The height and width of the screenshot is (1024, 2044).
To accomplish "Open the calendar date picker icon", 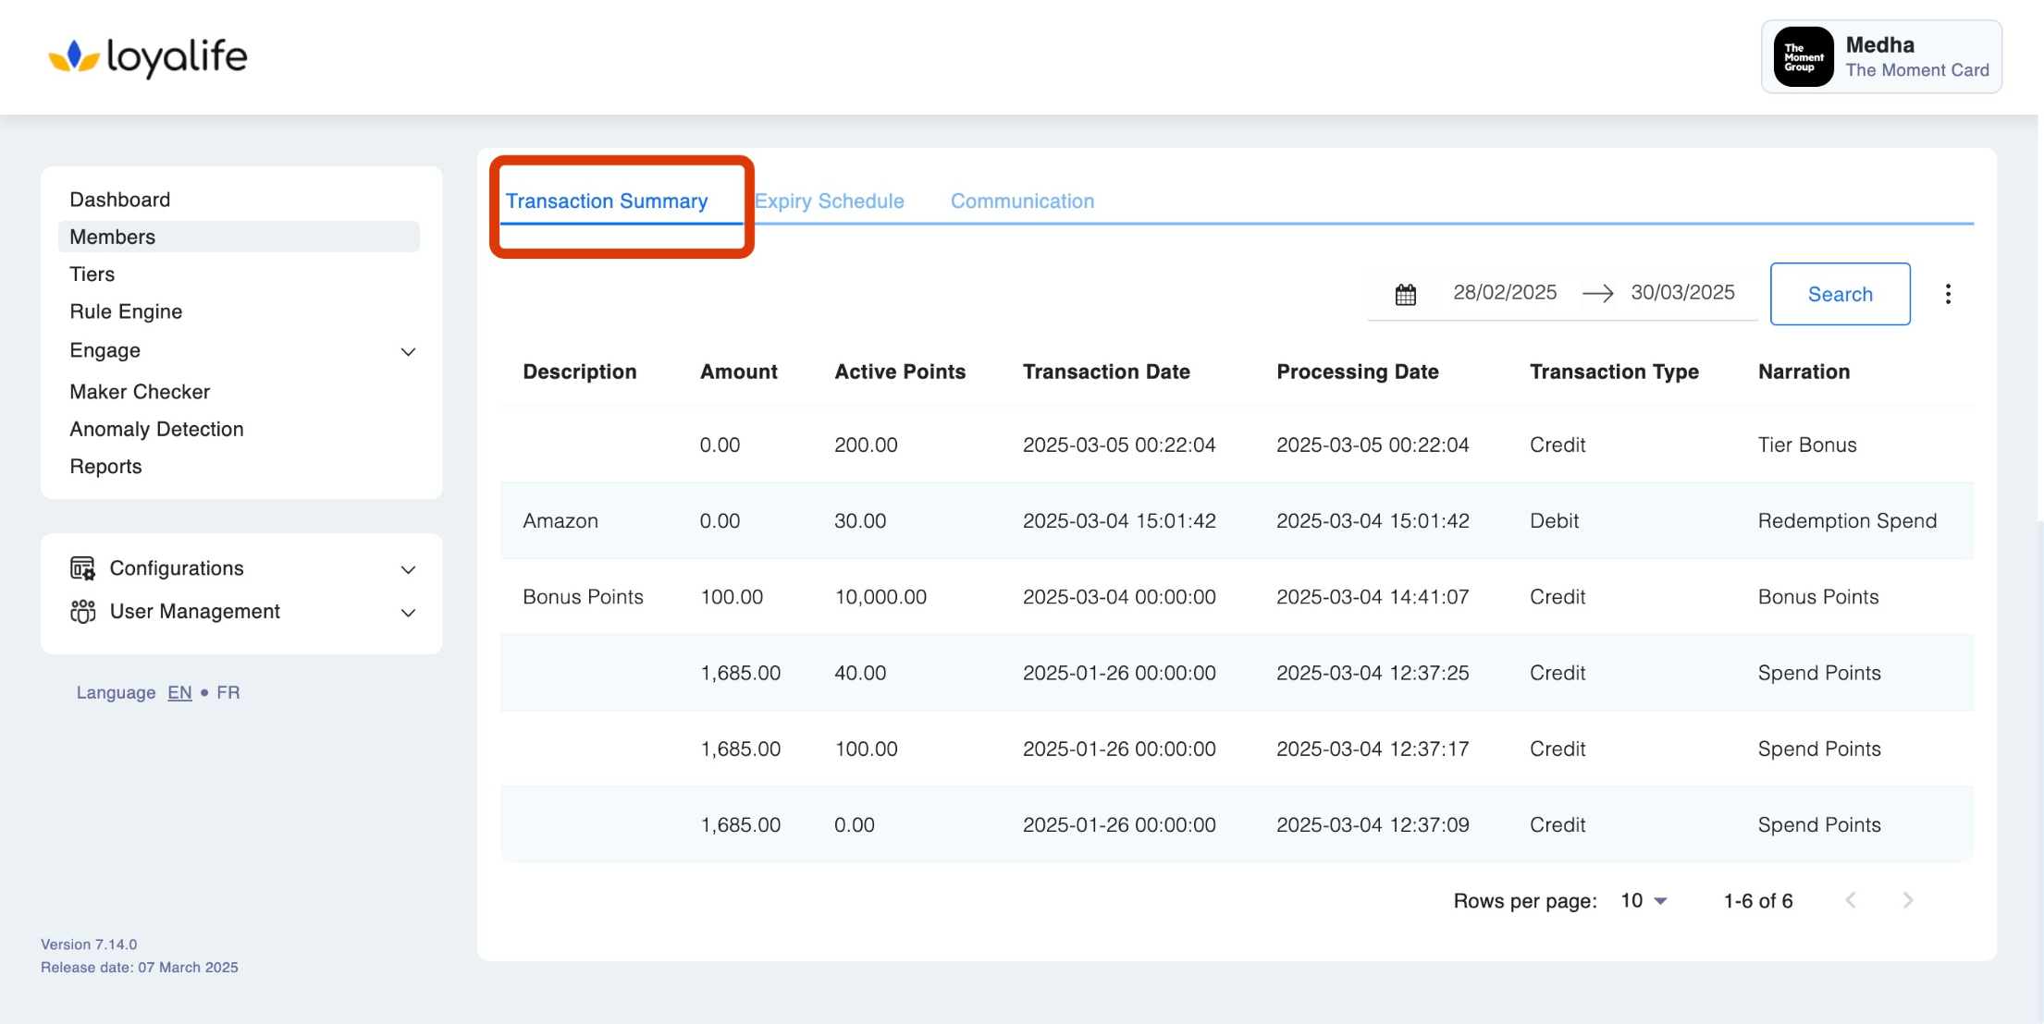I will 1405,295.
